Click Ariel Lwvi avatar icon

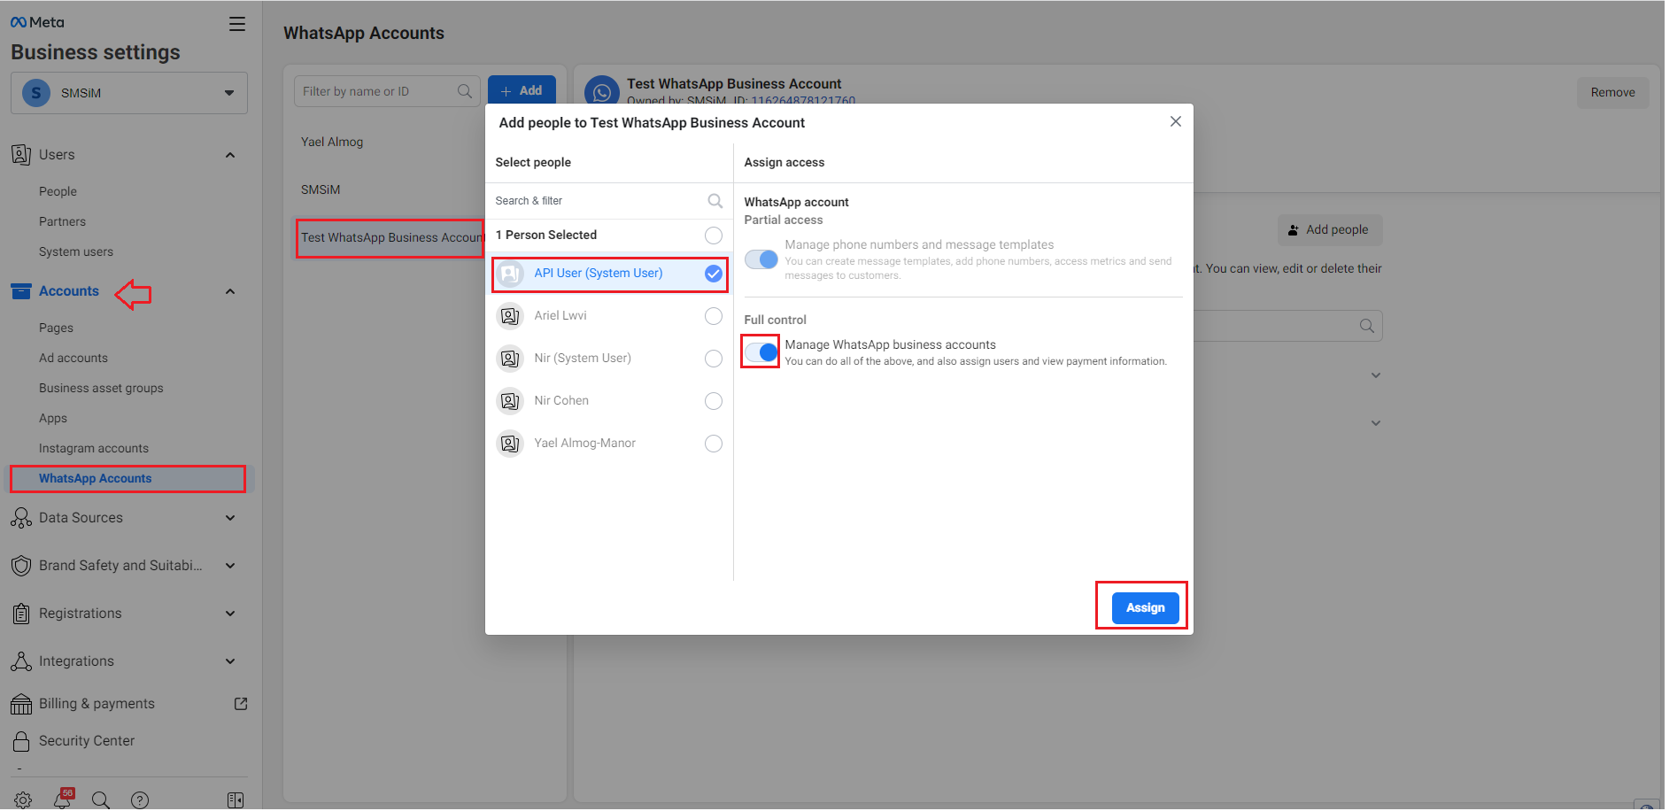[x=510, y=316]
